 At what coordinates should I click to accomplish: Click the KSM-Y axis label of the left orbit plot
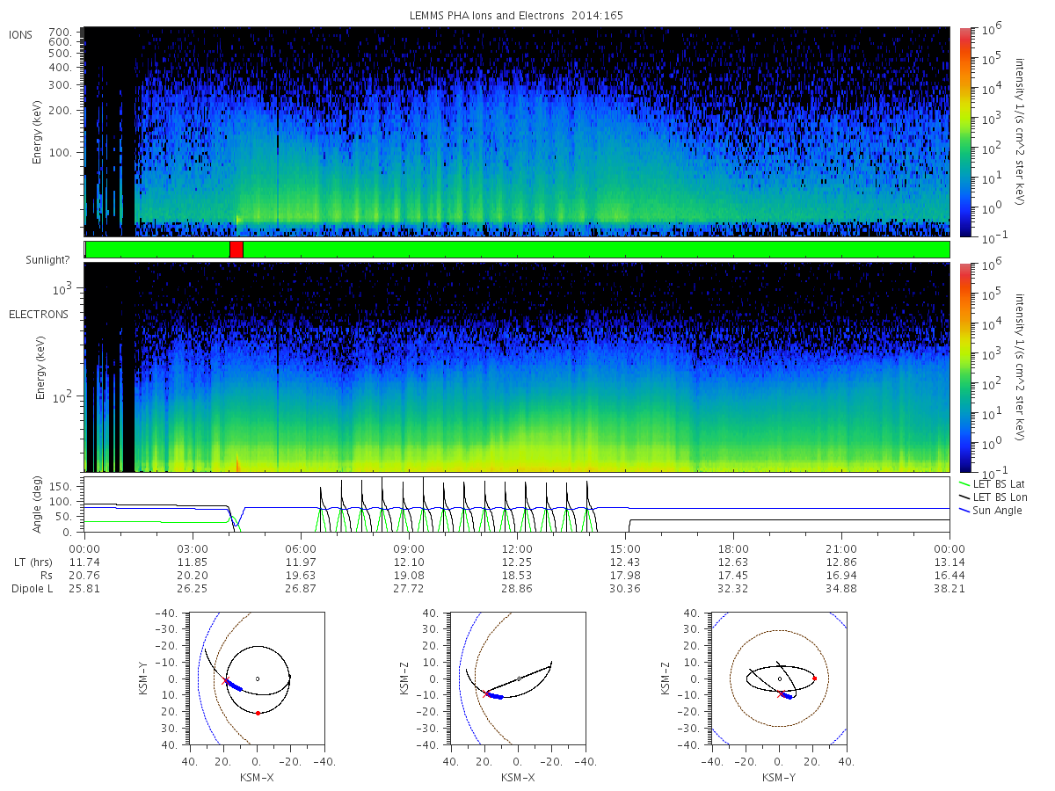(x=143, y=679)
